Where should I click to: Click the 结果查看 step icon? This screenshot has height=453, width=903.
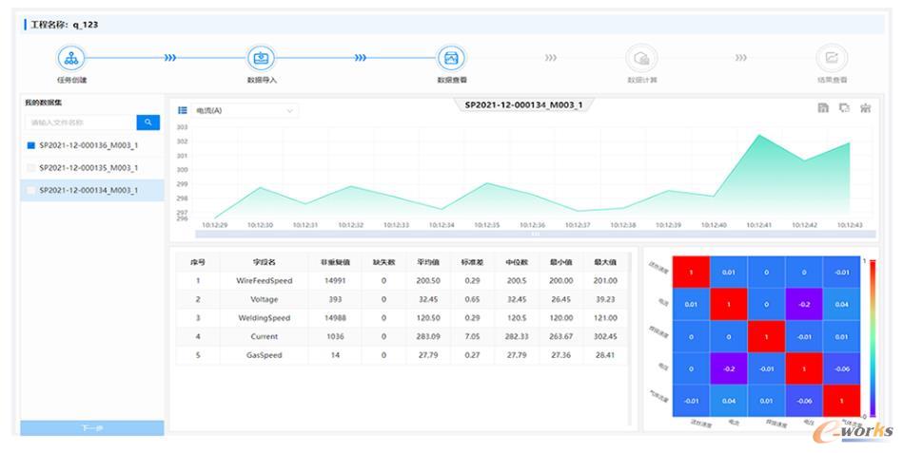click(832, 58)
